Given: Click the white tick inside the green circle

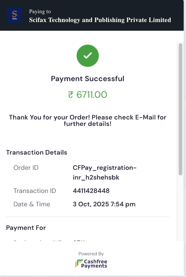Looking at the screenshot, I should coord(87,56).
